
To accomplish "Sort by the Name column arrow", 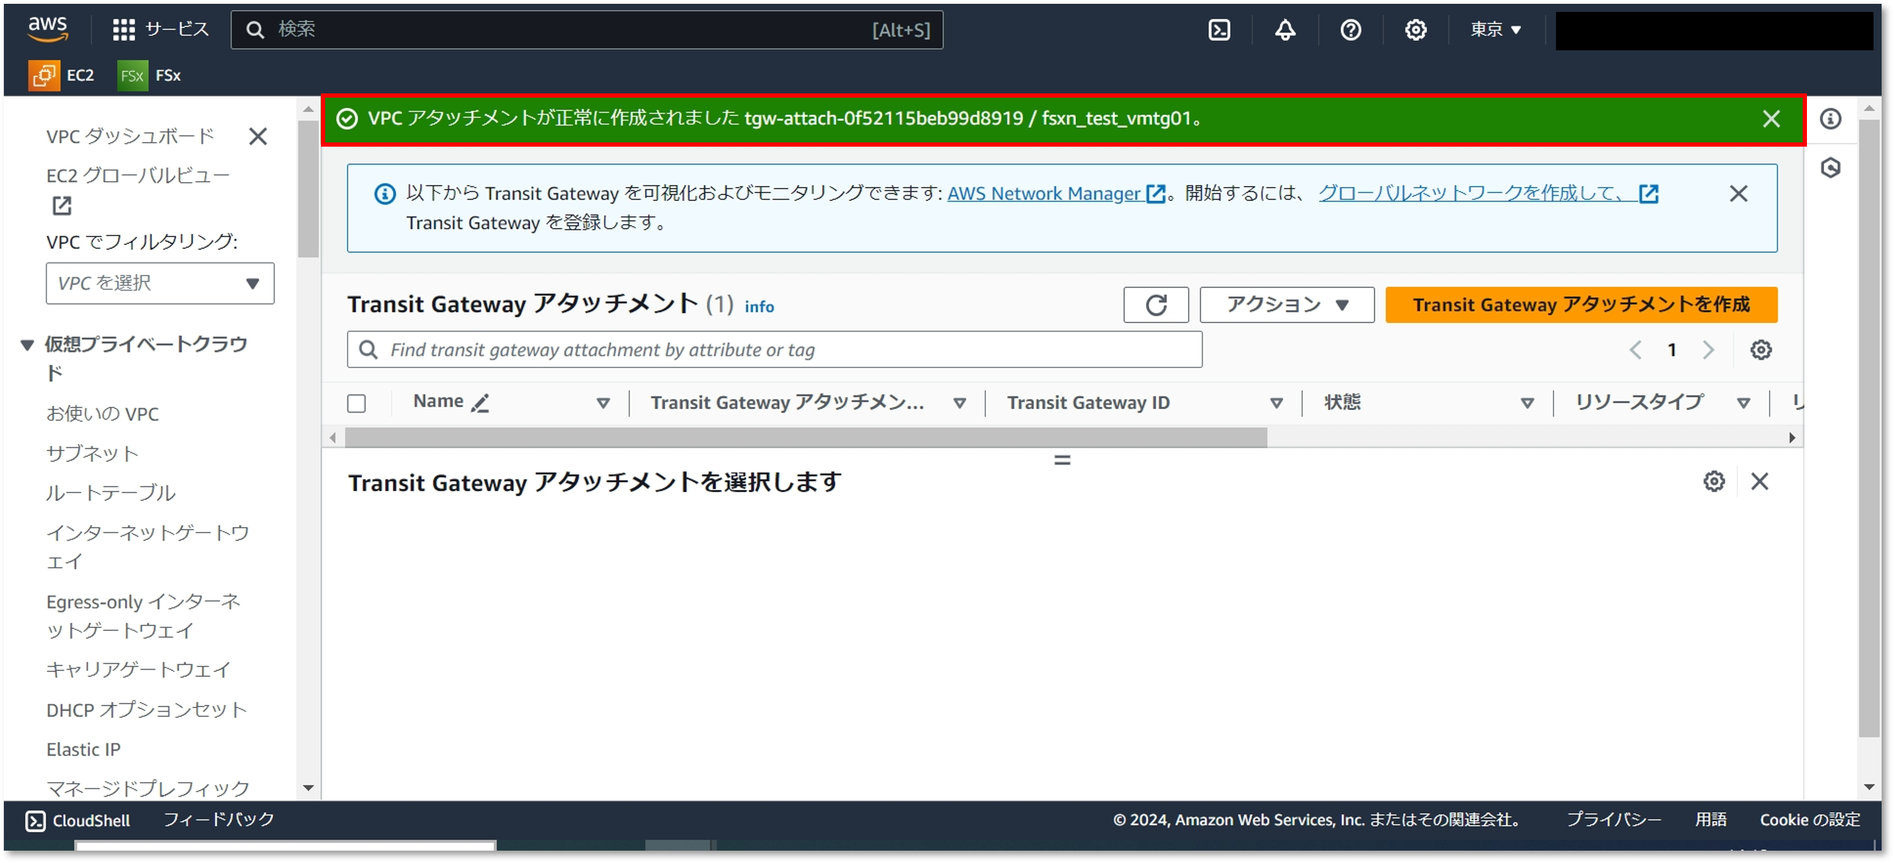I will pyautogui.click(x=603, y=403).
